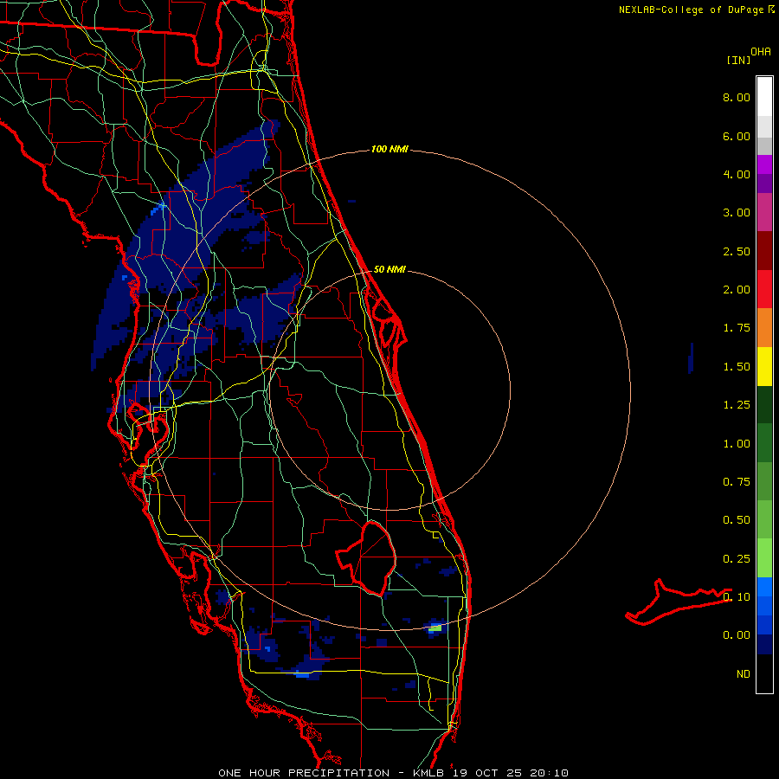779x779 pixels.
Task: Select the light blue 0.10 legend swatch
Action: coord(764,587)
